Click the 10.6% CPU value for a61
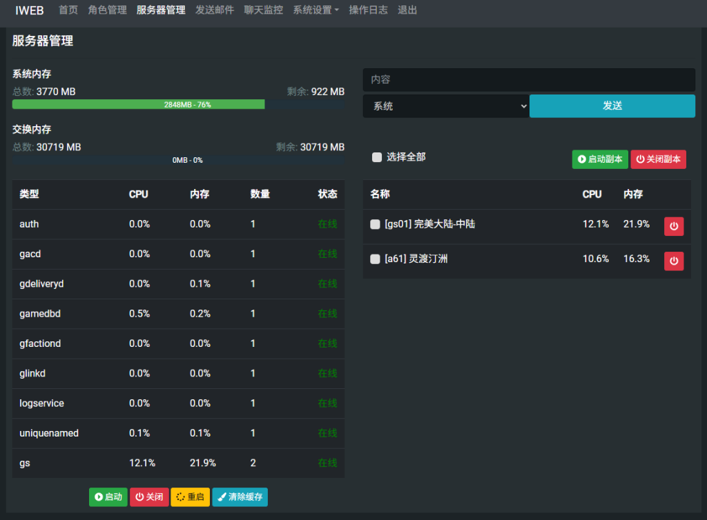The image size is (707, 520). [x=595, y=259]
